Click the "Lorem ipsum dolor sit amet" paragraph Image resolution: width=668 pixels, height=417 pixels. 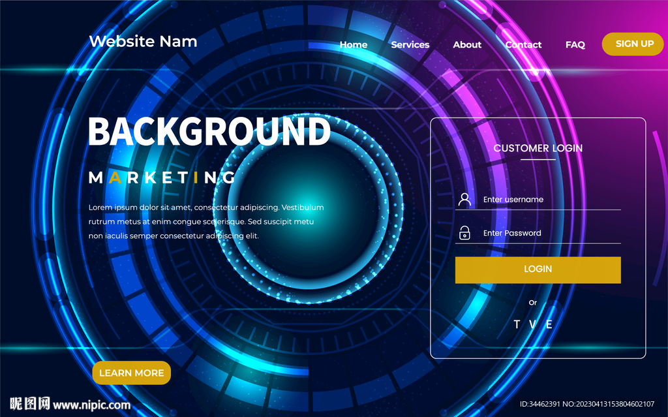click(x=206, y=221)
